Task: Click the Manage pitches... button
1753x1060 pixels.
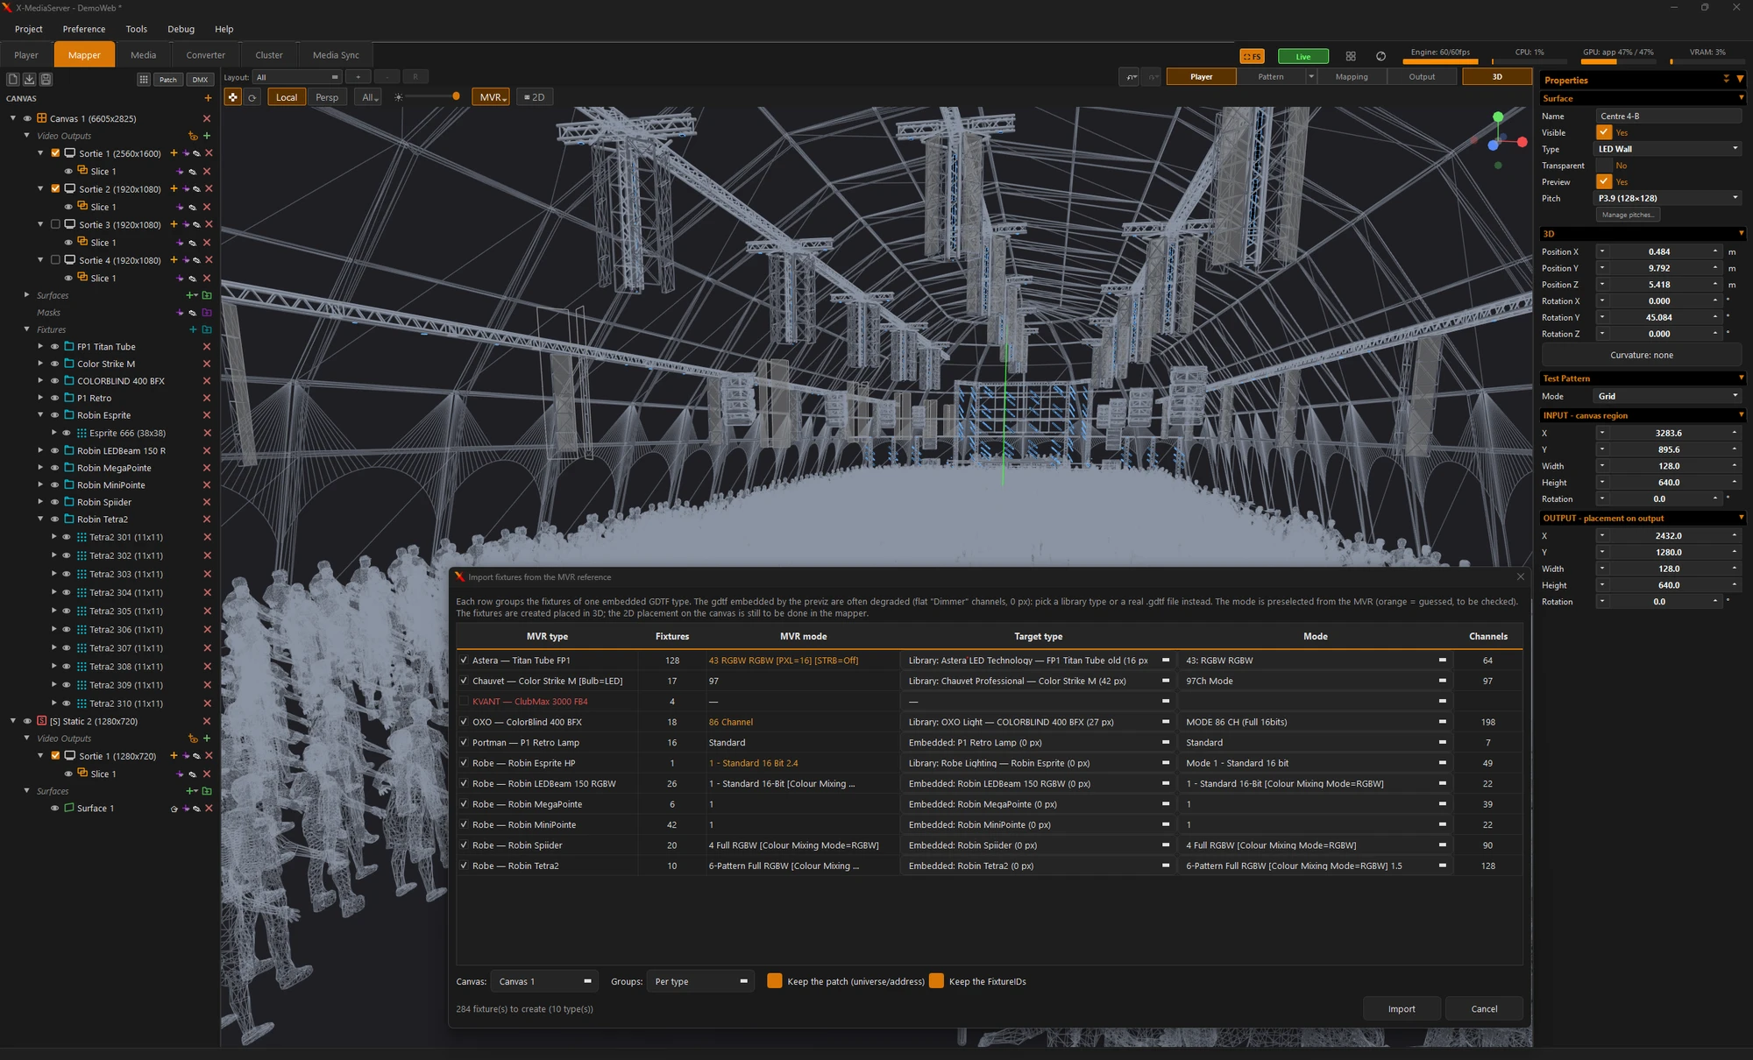Action: (1628, 215)
